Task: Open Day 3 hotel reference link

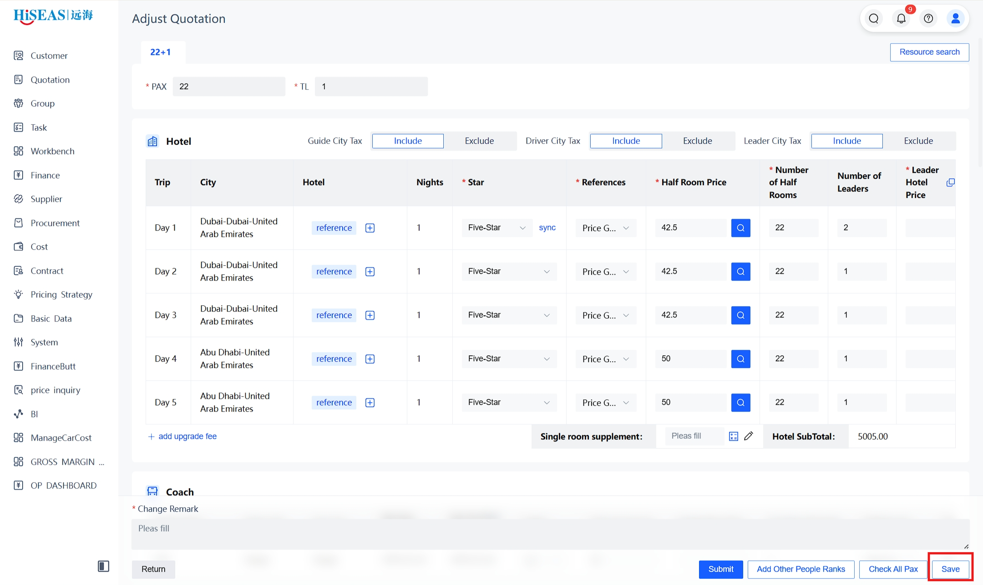Action: [x=334, y=315]
